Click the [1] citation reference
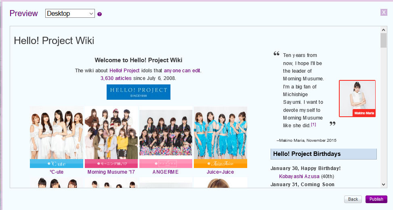This screenshot has width=393, height=210. coord(313,124)
